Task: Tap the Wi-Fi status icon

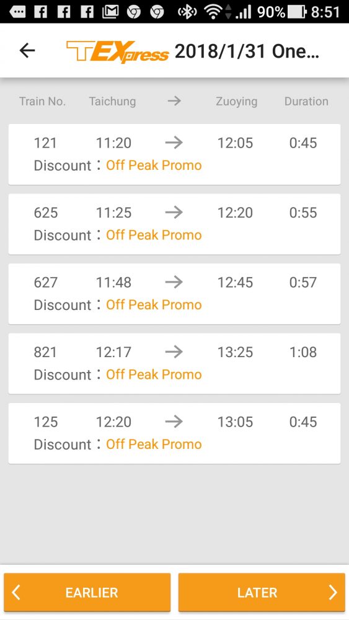Action: (x=213, y=12)
